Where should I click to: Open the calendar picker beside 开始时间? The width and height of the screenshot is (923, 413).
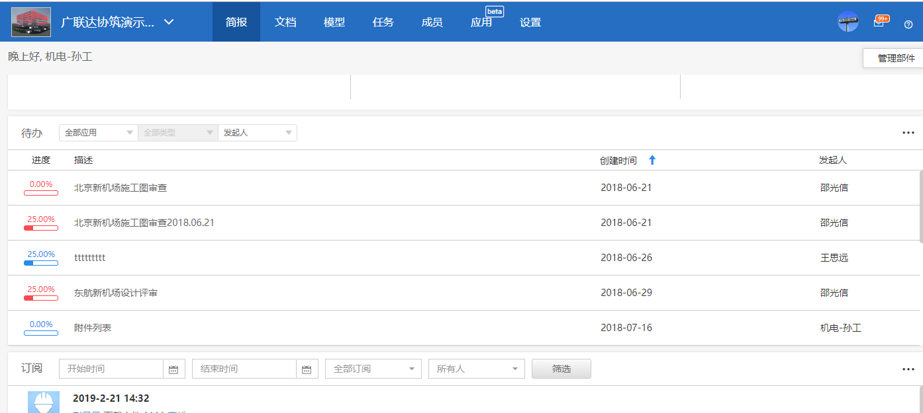coord(173,369)
